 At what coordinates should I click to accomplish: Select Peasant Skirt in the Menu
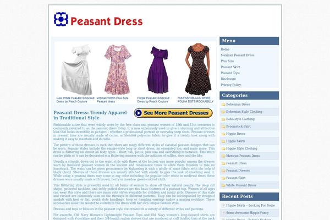click(x=230, y=67)
